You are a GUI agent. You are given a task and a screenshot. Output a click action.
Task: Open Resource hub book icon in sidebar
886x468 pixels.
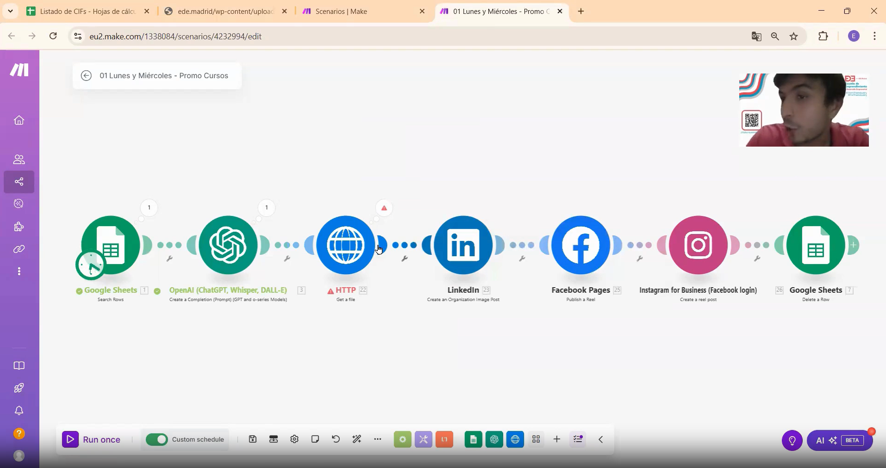click(19, 366)
